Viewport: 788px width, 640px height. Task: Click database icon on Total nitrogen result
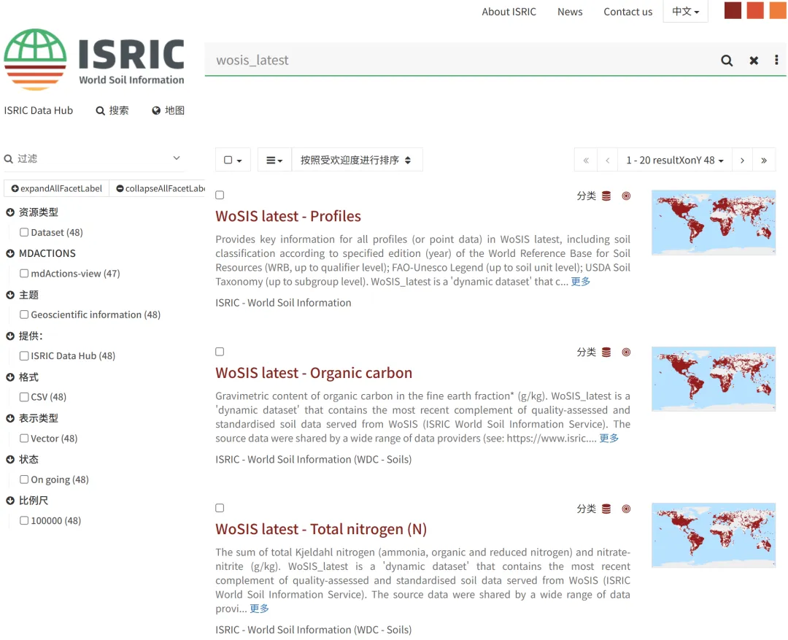[606, 509]
